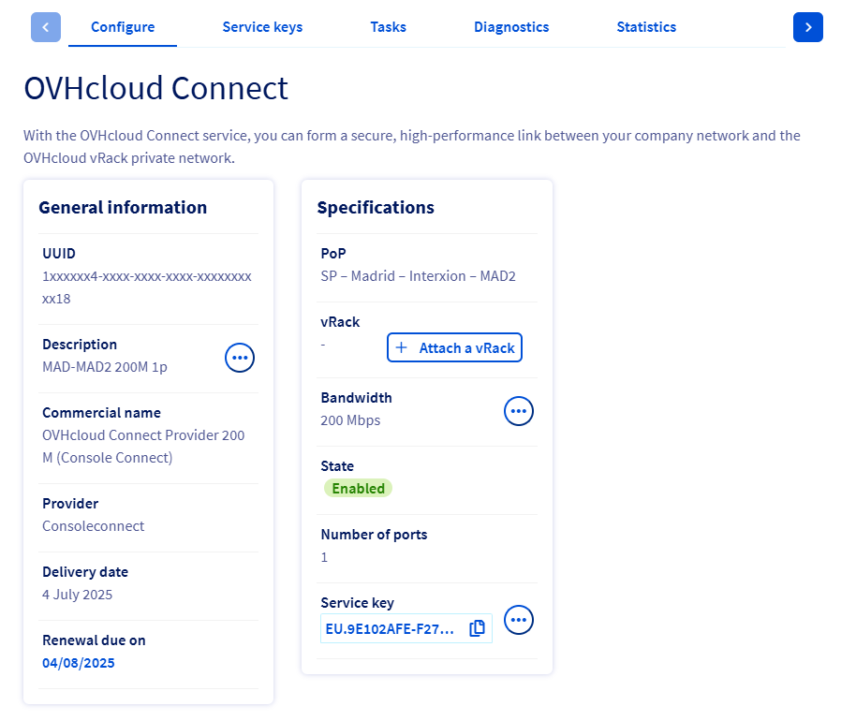Image resolution: width=856 pixels, height=721 pixels.
Task: Open the Description options ellipsis menu
Action: click(x=240, y=357)
